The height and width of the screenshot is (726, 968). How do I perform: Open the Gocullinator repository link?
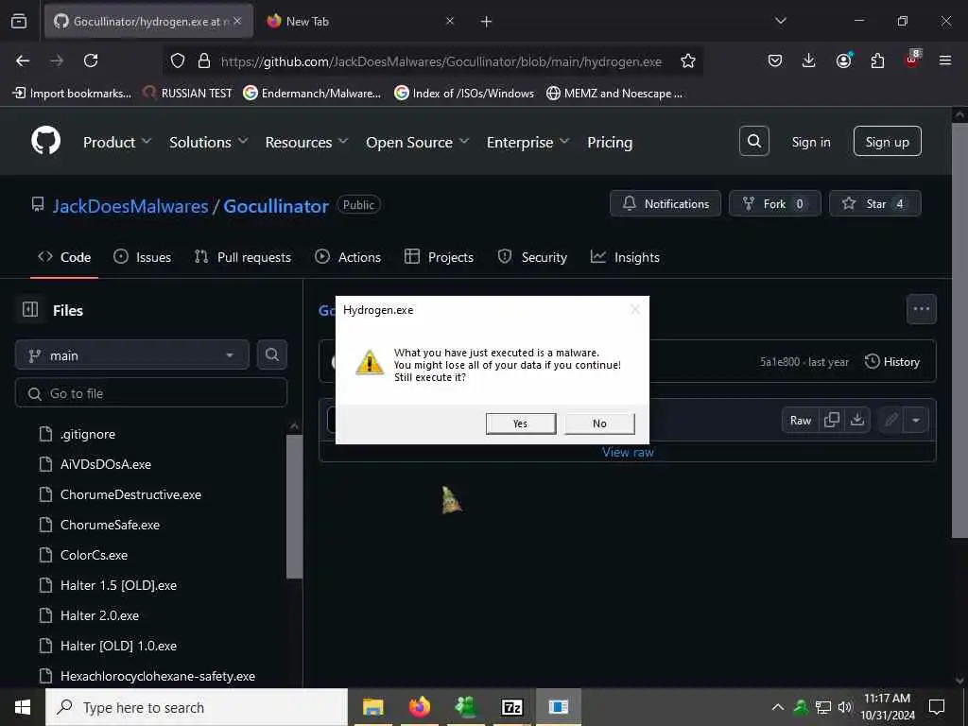[x=276, y=206]
